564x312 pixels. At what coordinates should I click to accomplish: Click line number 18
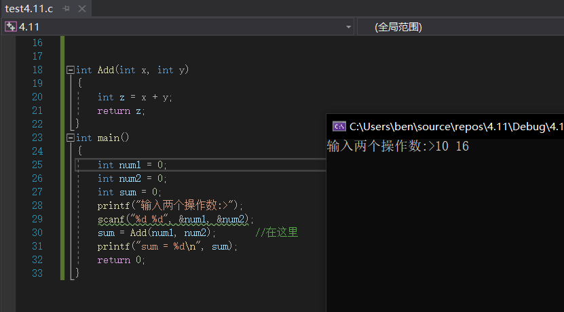[x=37, y=70]
